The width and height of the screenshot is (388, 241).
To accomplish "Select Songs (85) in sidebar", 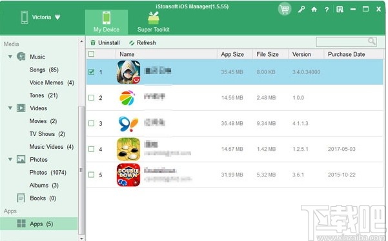I will point(44,70).
